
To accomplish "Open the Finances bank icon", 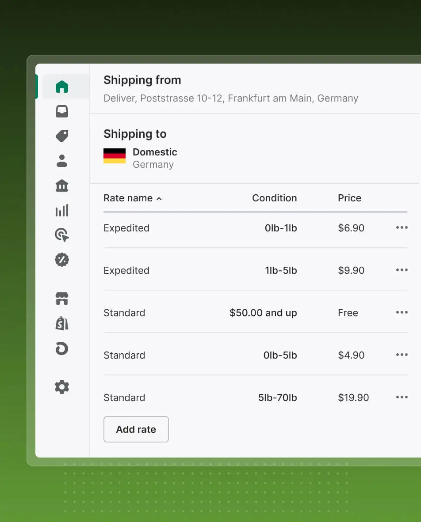I will tap(62, 185).
